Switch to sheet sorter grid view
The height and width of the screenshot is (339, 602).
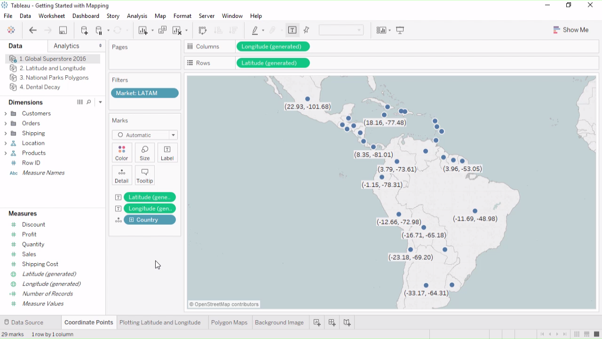point(577,334)
